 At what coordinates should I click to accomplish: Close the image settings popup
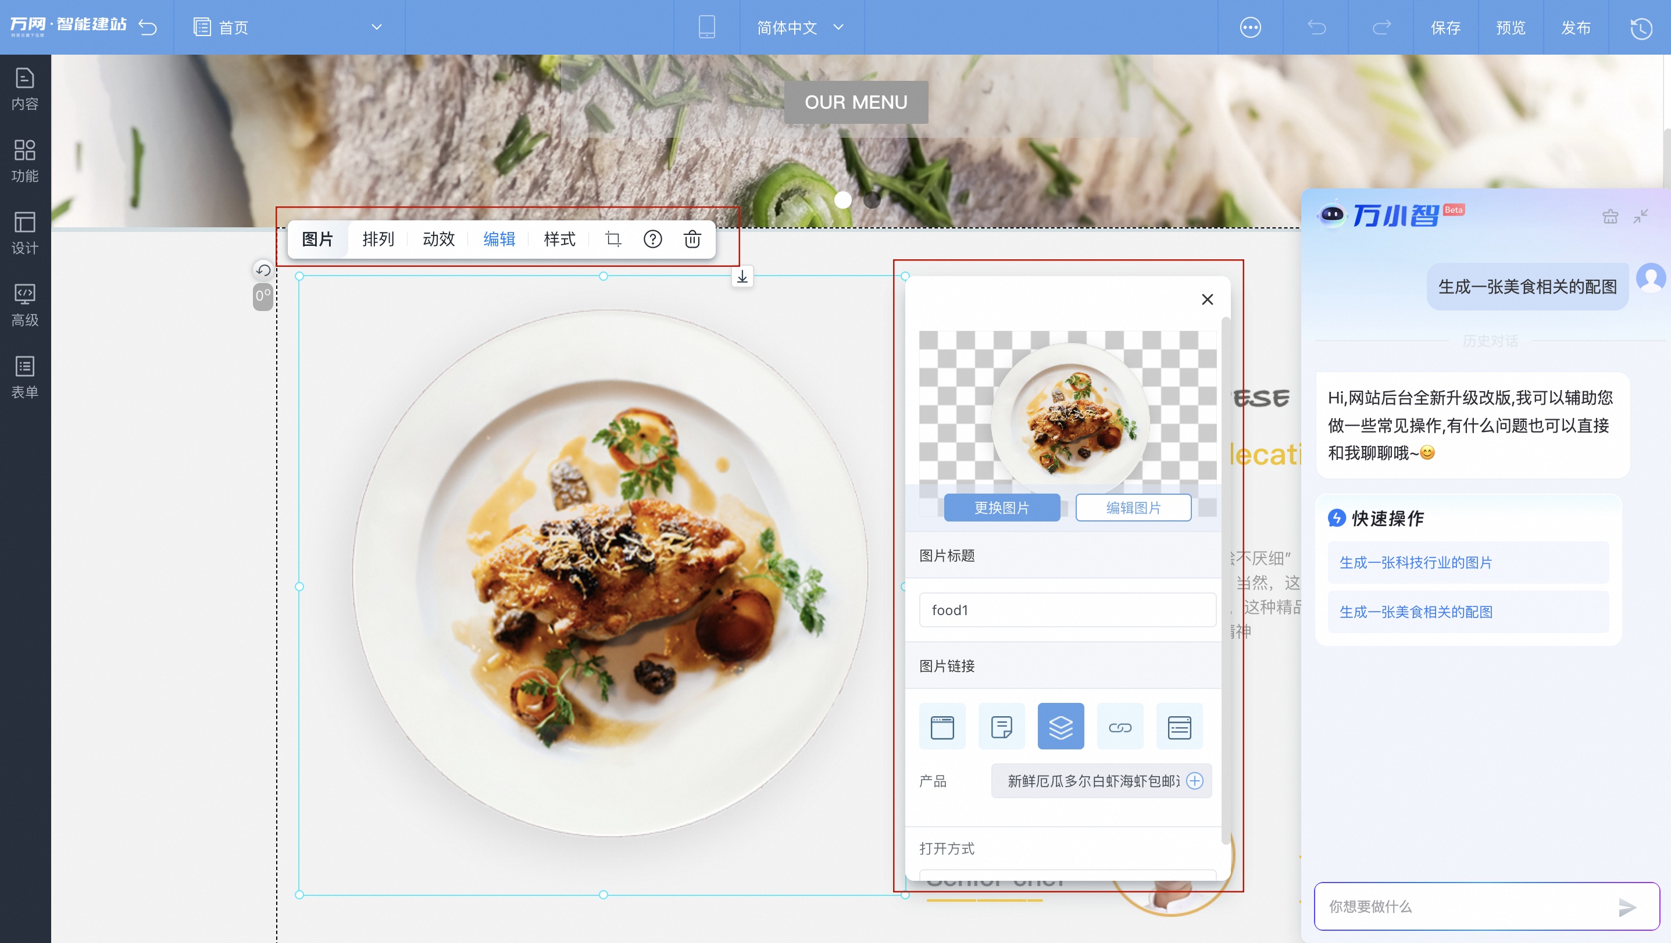point(1206,299)
